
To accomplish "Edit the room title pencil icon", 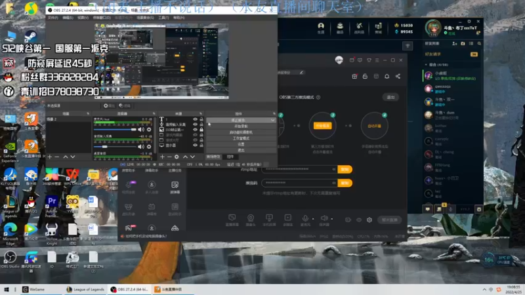I will pyautogui.click(x=301, y=72).
